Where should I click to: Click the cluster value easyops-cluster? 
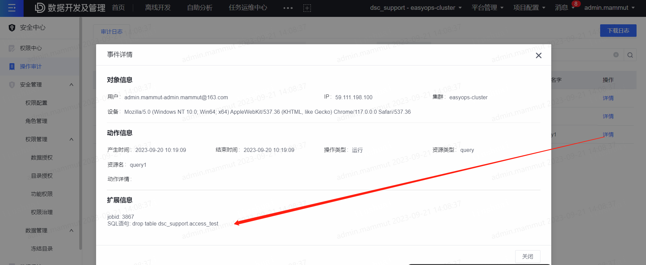coord(468,98)
